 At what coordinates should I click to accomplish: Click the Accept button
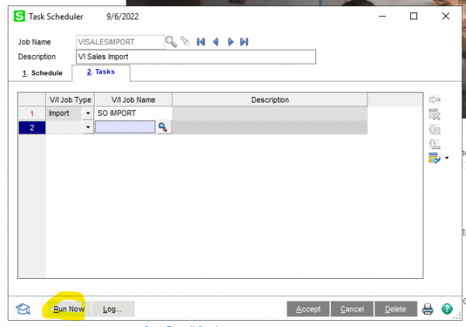click(x=308, y=309)
